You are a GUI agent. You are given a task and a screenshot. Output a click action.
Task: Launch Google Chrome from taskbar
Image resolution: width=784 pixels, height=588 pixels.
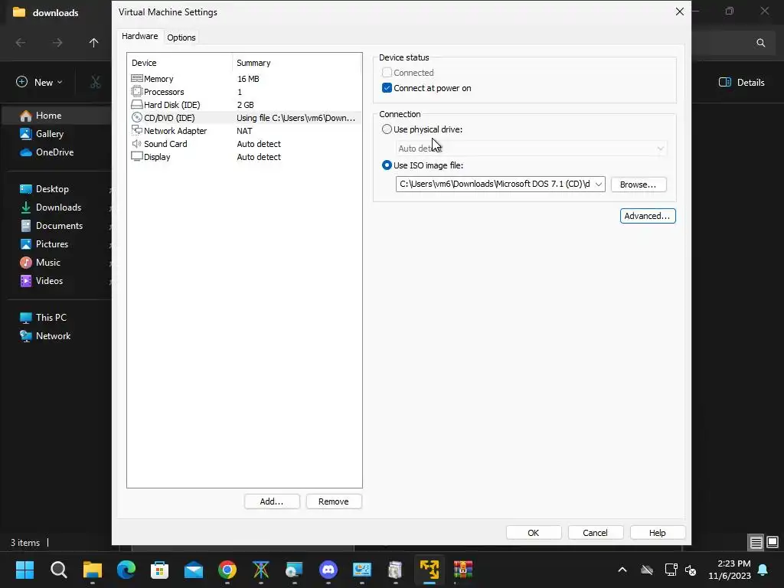pos(227,570)
